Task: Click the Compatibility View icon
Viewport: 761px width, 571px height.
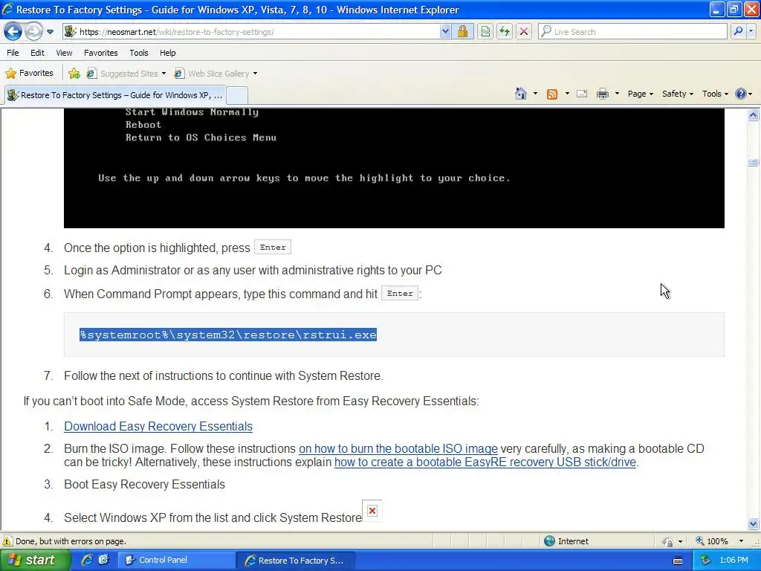Action: click(x=485, y=32)
